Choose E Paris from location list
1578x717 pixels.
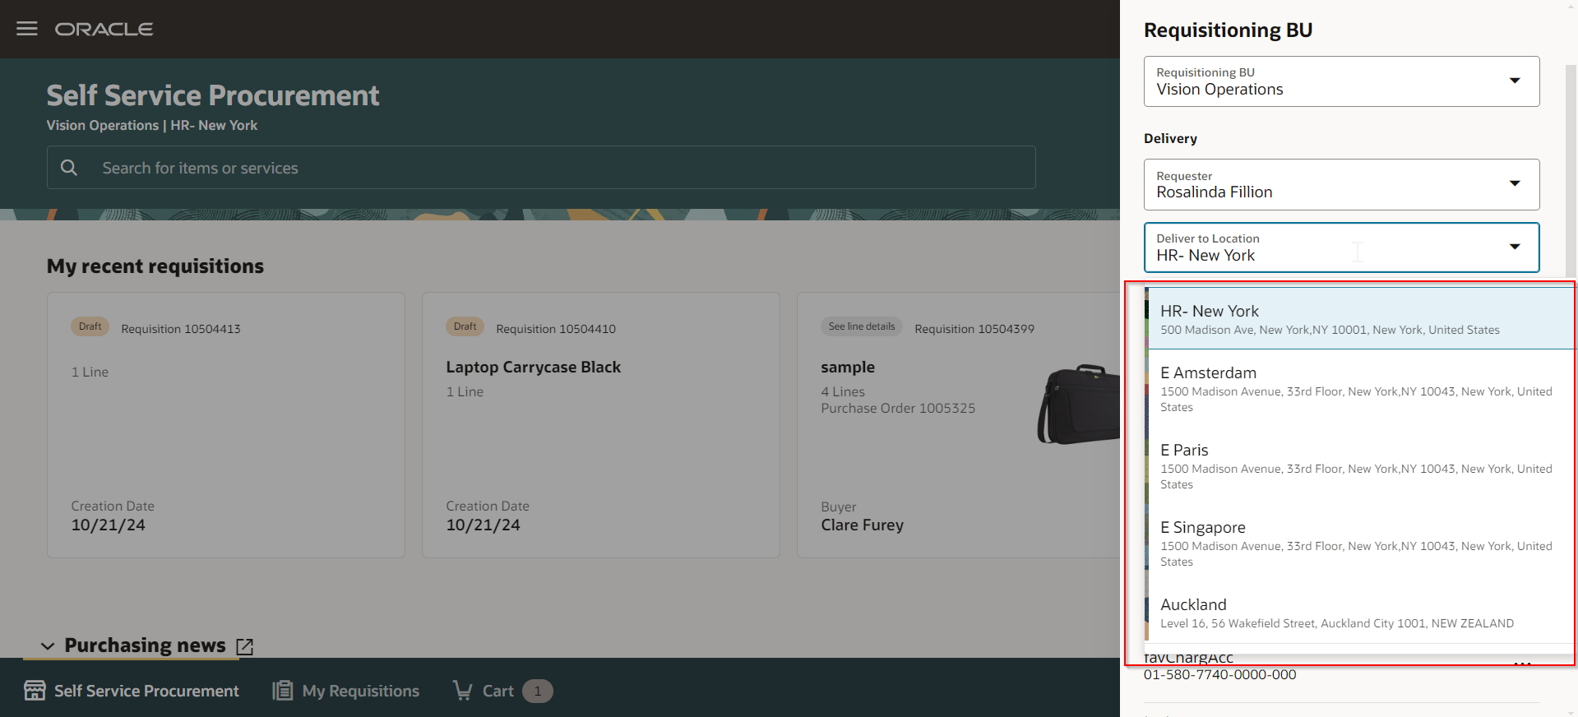[x=1360, y=465]
